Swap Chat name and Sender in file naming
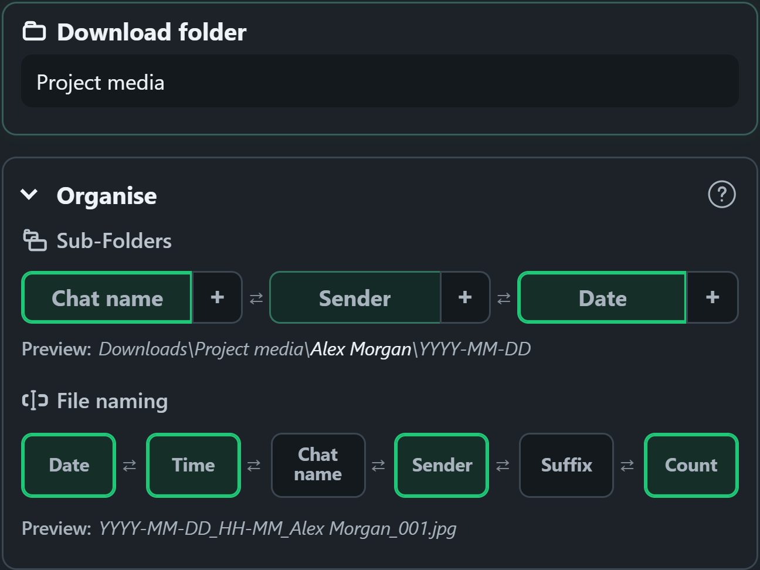The height and width of the screenshot is (570, 760). point(378,466)
